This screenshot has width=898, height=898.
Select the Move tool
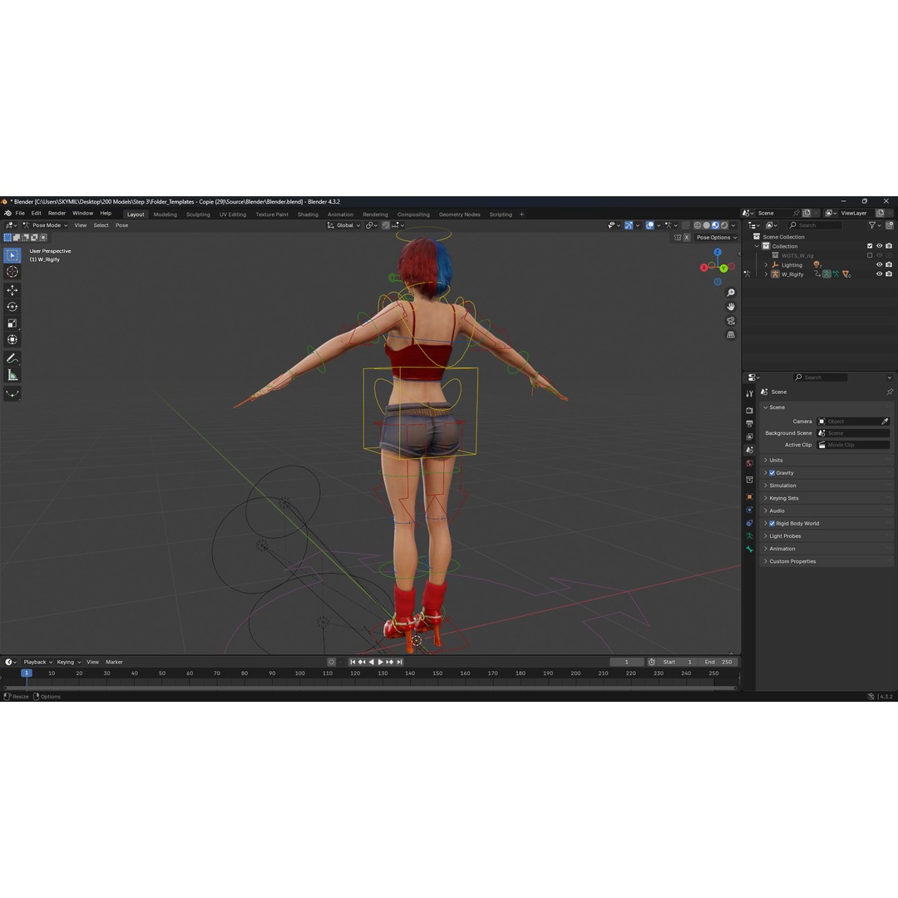pyautogui.click(x=12, y=290)
